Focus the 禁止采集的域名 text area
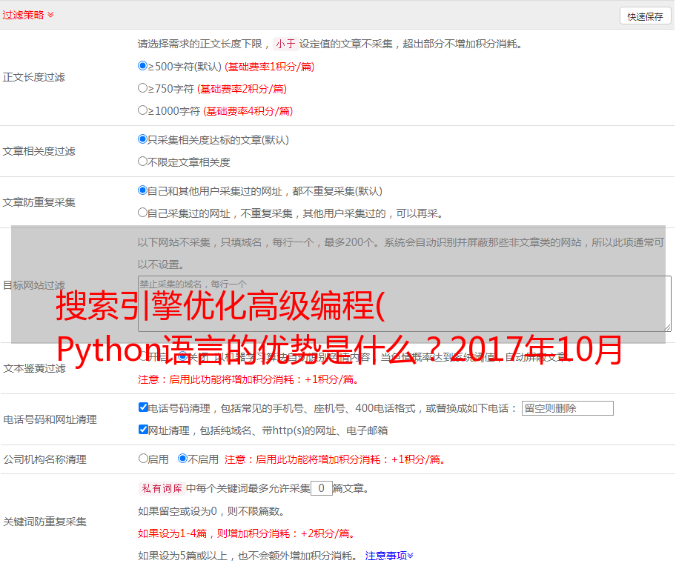This screenshot has height=569, width=676. [405, 304]
